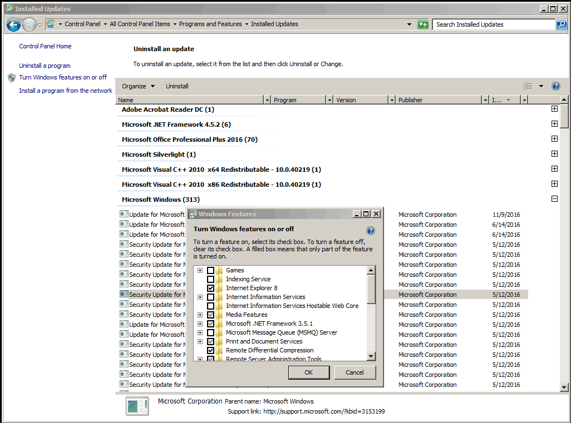Click the highlighted Security Update row icon
571x423 pixels.
124,294
